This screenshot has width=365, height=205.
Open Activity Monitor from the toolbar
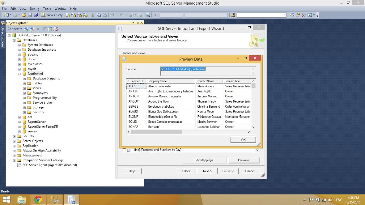coord(147,15)
